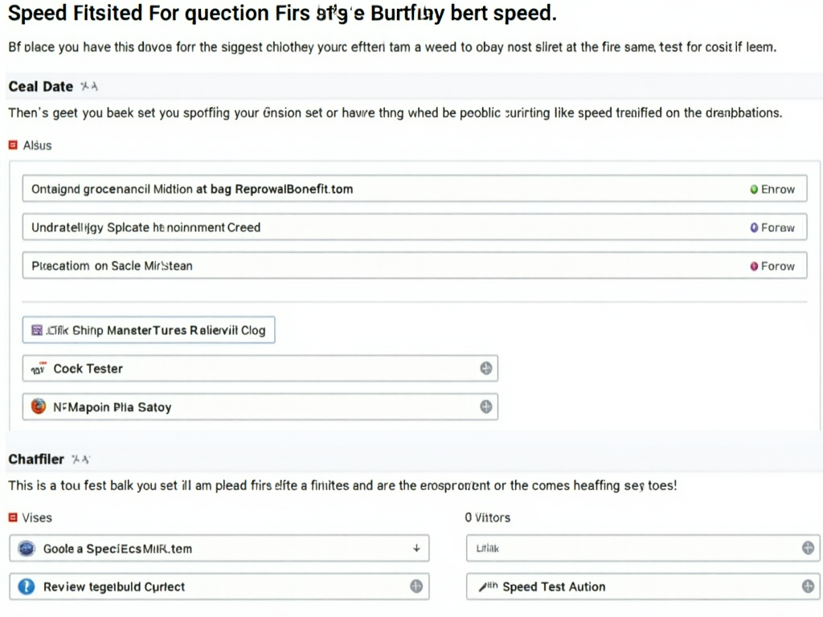Screen dimensions: 823x617
Task: Click the globe icon beside Goole a SpeciEcsMIIR.tem
Action: point(27,549)
